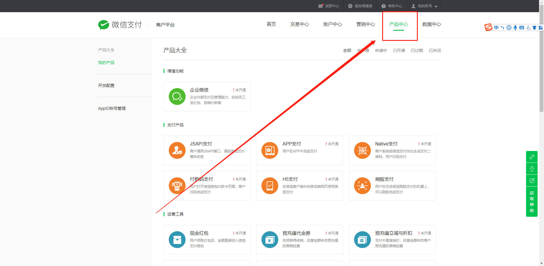The height and width of the screenshot is (266, 544).
Task: Open the 数据中心 navigation tab
Action: [431, 24]
